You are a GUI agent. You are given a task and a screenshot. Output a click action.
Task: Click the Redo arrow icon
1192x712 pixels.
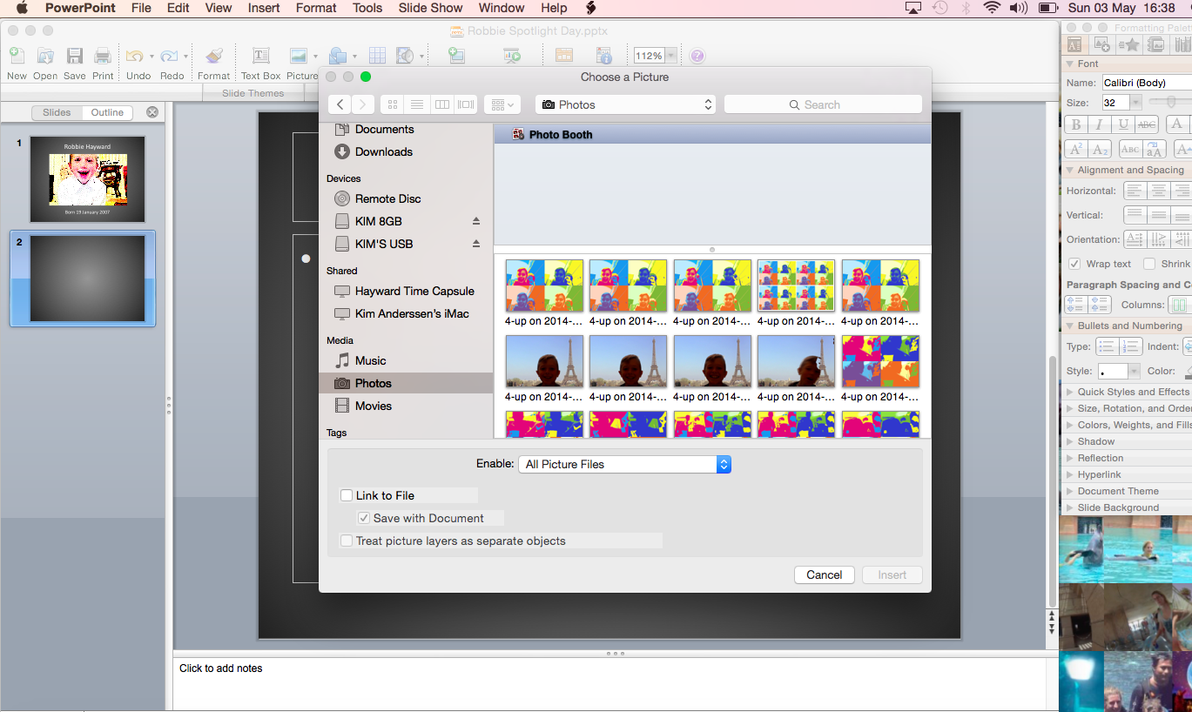[169, 56]
